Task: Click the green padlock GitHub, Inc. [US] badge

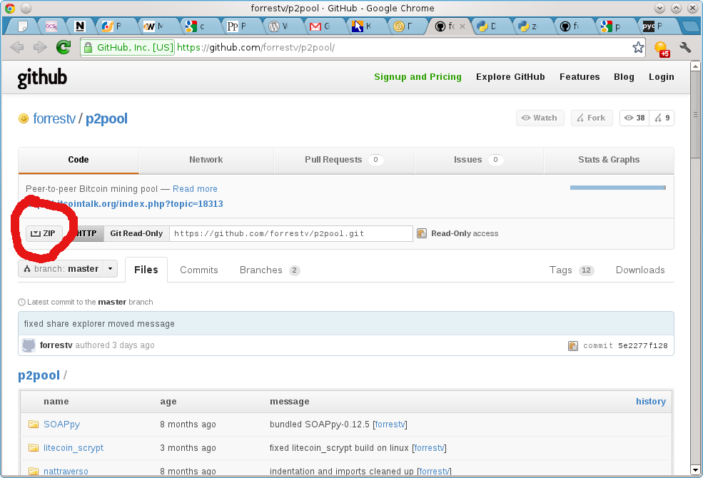Action: tap(128, 47)
